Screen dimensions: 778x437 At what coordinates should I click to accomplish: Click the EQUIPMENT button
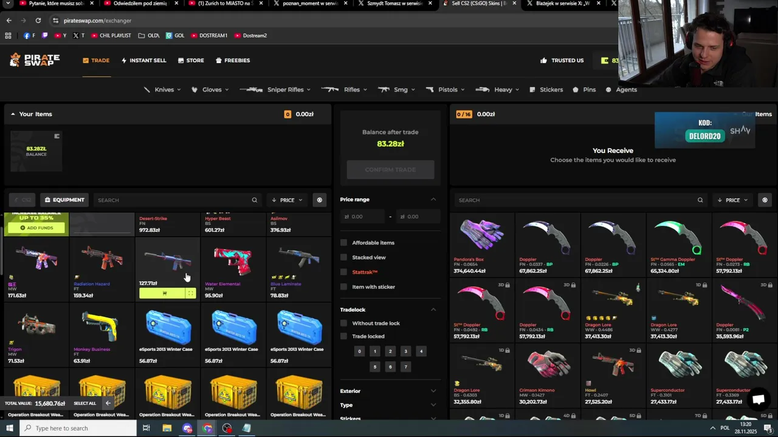64,200
